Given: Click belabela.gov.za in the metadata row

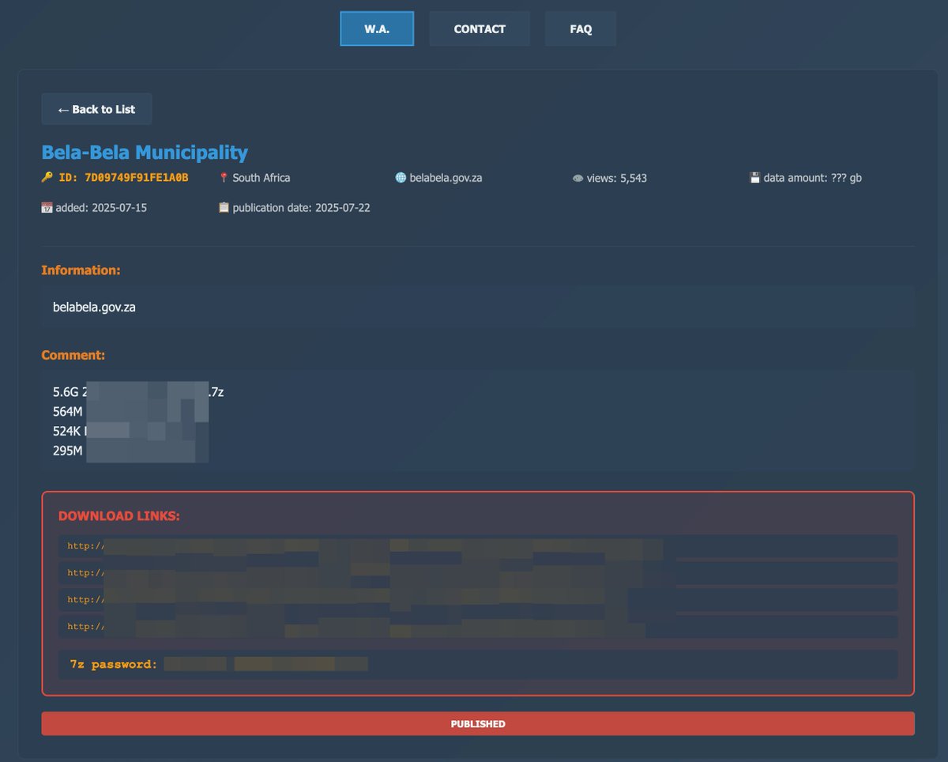Looking at the screenshot, I should (x=446, y=178).
